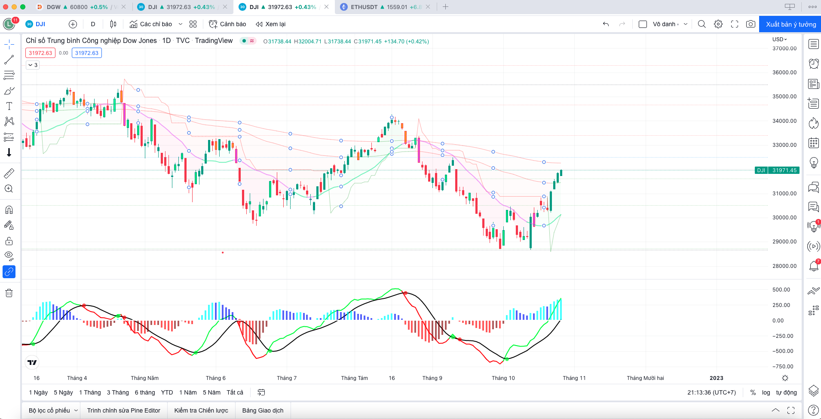This screenshot has height=419, width=821.
Task: Open chart settings gear in toolbar
Action: [718, 24]
